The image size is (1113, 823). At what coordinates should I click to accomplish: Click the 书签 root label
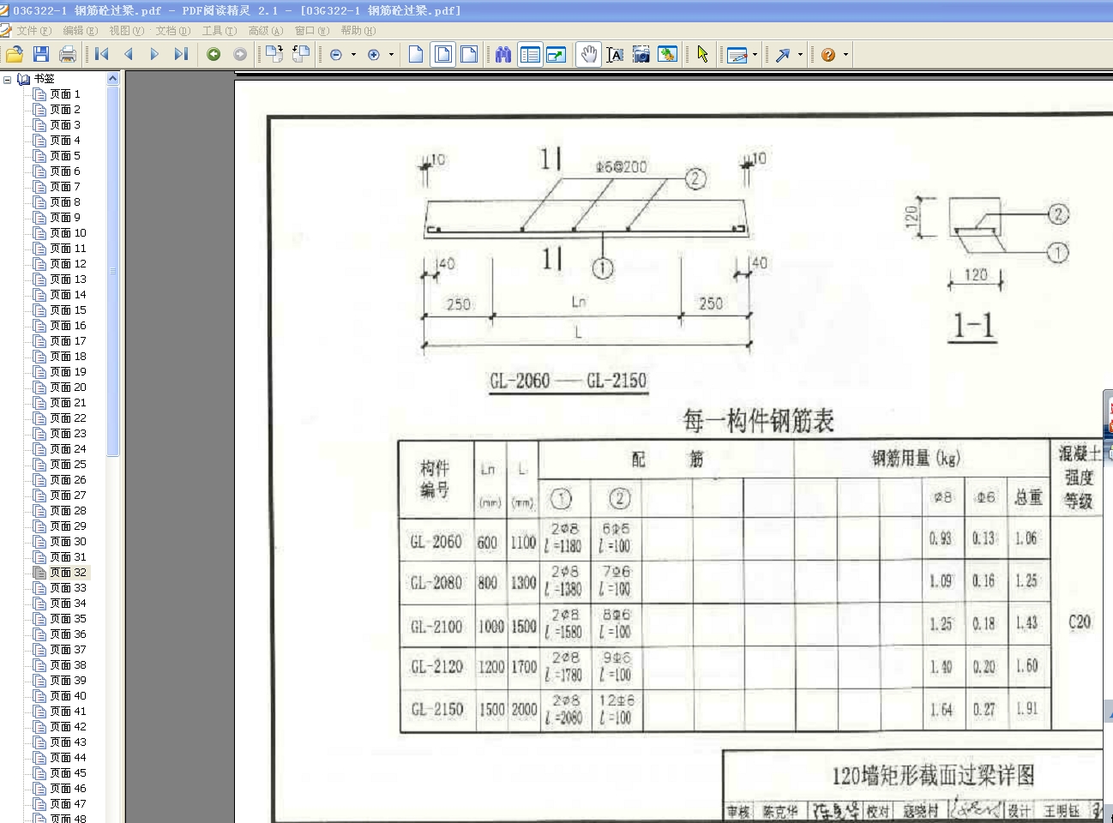(x=44, y=79)
